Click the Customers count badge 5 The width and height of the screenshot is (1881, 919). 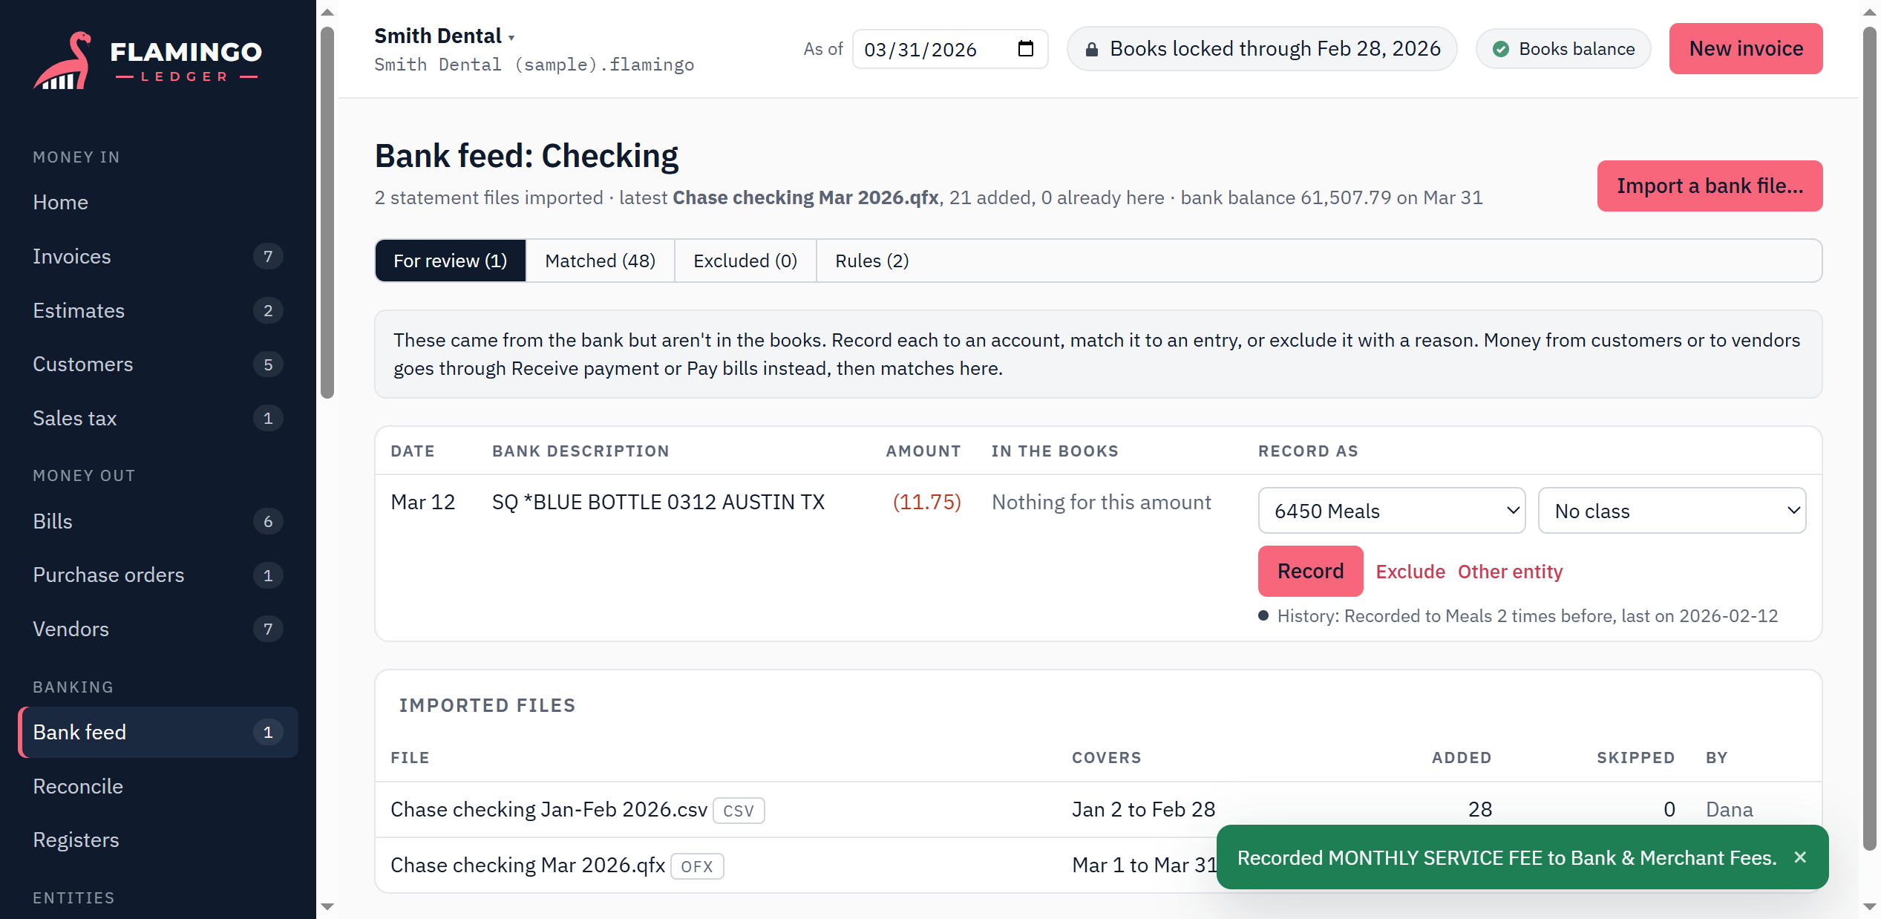pyautogui.click(x=268, y=364)
